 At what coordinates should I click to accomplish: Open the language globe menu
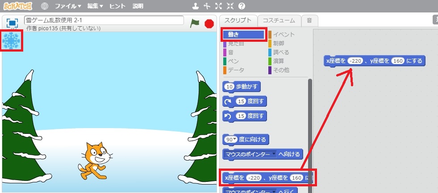(x=44, y=6)
